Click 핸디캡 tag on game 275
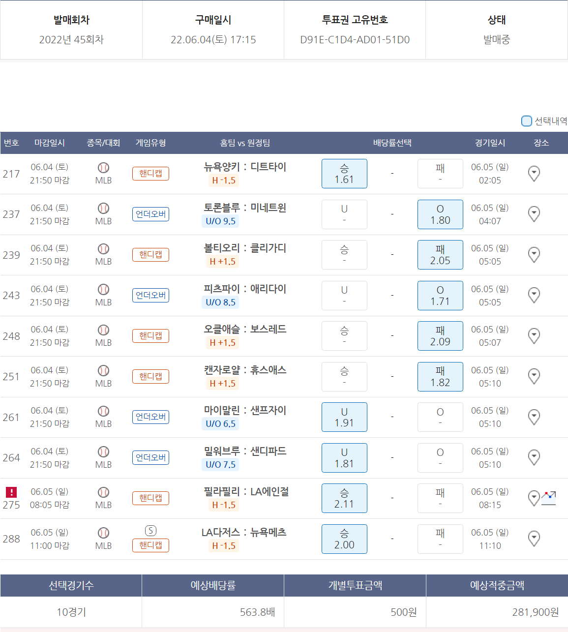 click(150, 498)
